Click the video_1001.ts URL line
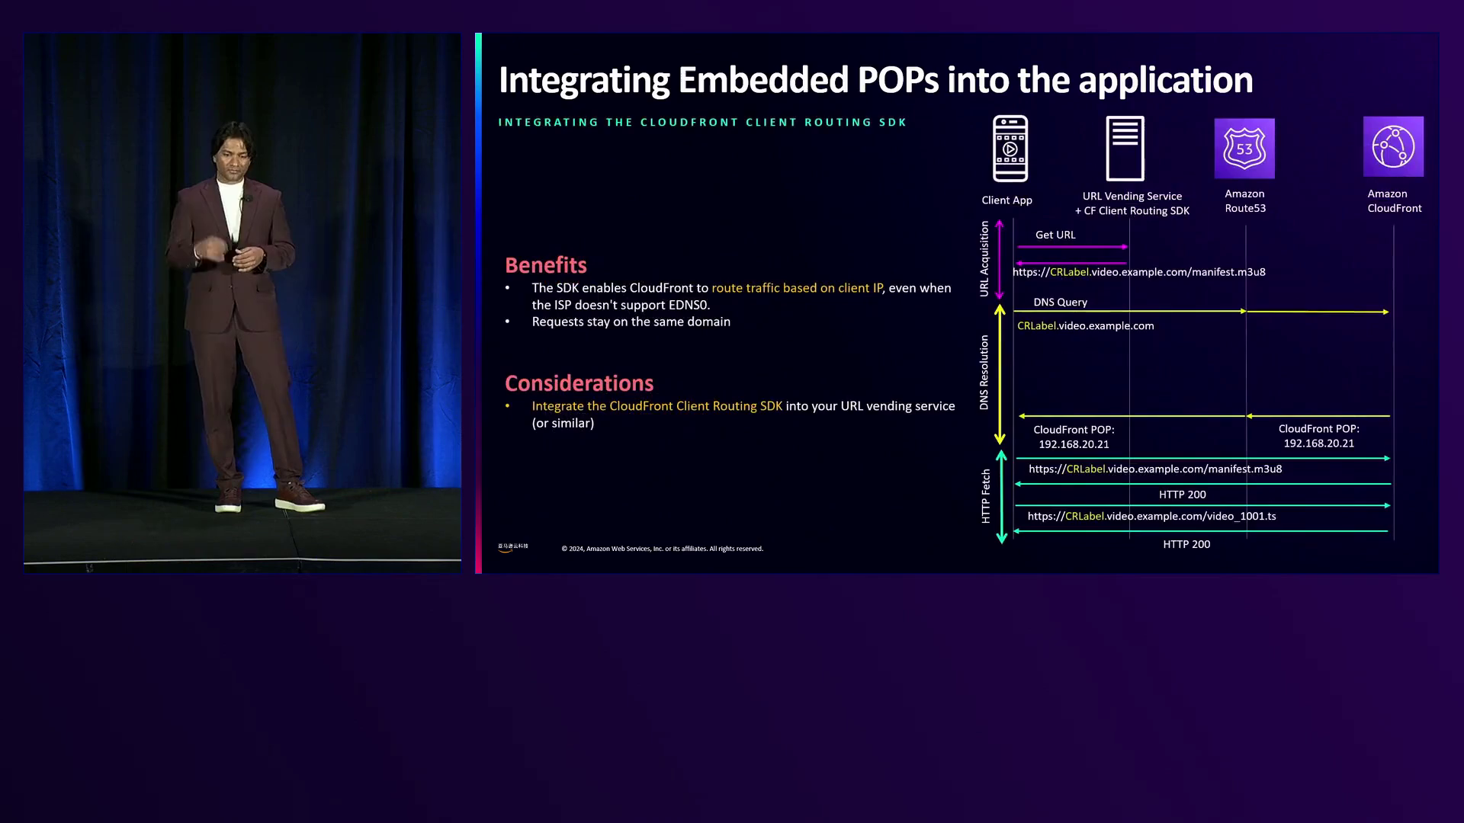The width and height of the screenshot is (1464, 823). [x=1151, y=517]
